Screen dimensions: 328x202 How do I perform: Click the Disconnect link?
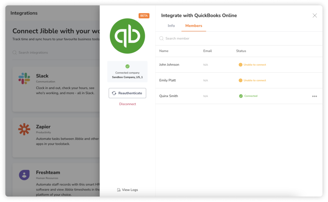point(127,104)
